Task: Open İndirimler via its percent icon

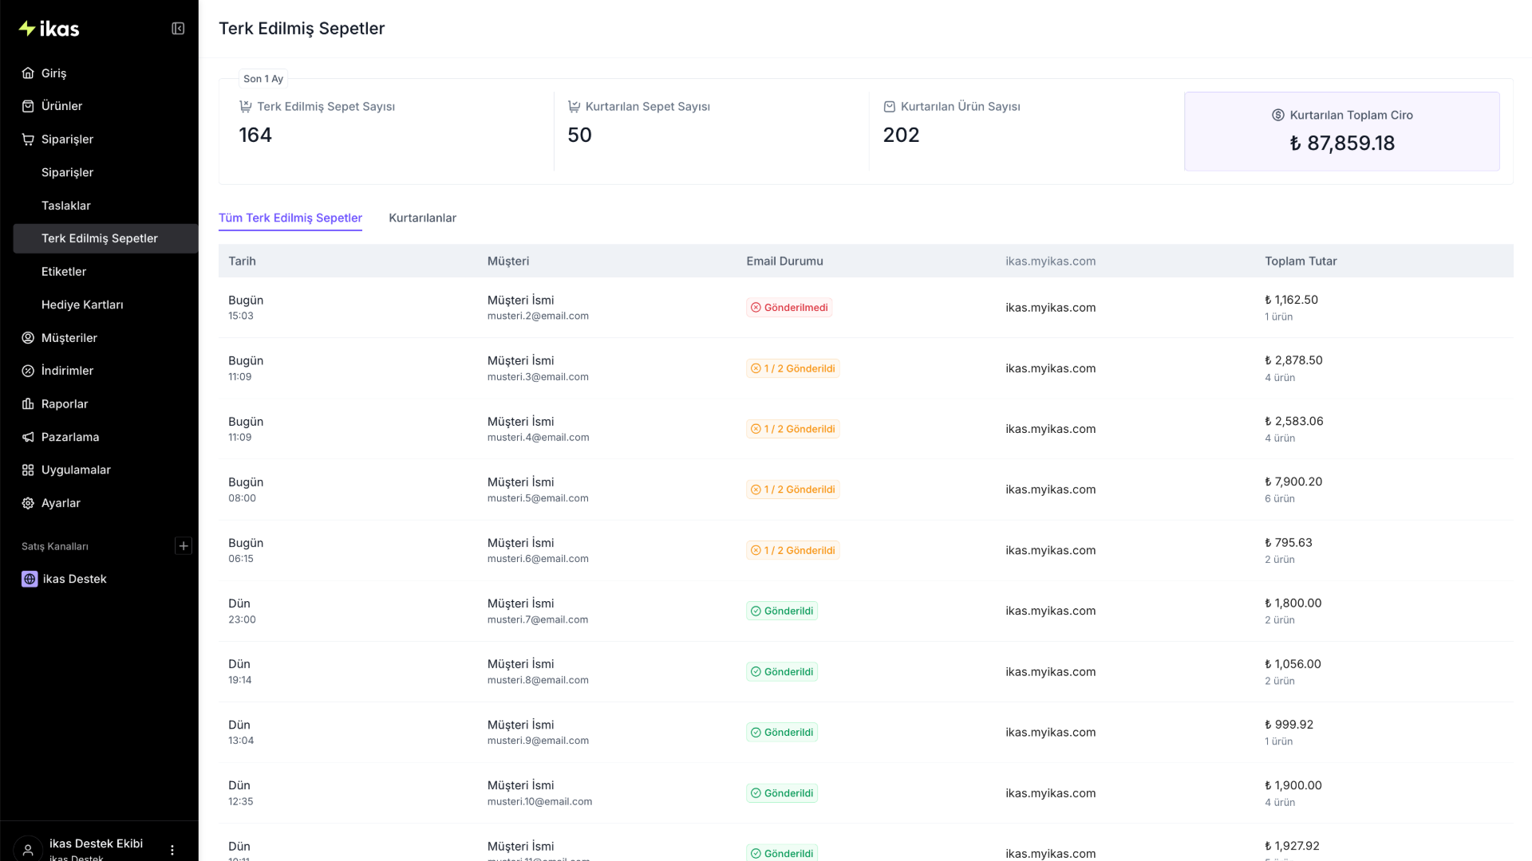Action: 28,371
